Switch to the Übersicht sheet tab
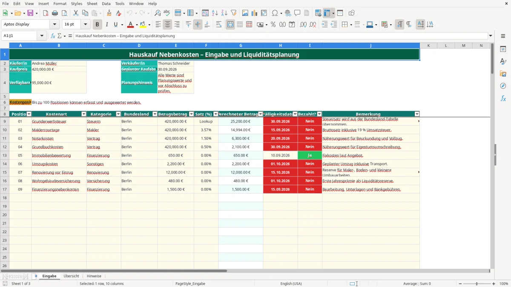 pos(71,276)
